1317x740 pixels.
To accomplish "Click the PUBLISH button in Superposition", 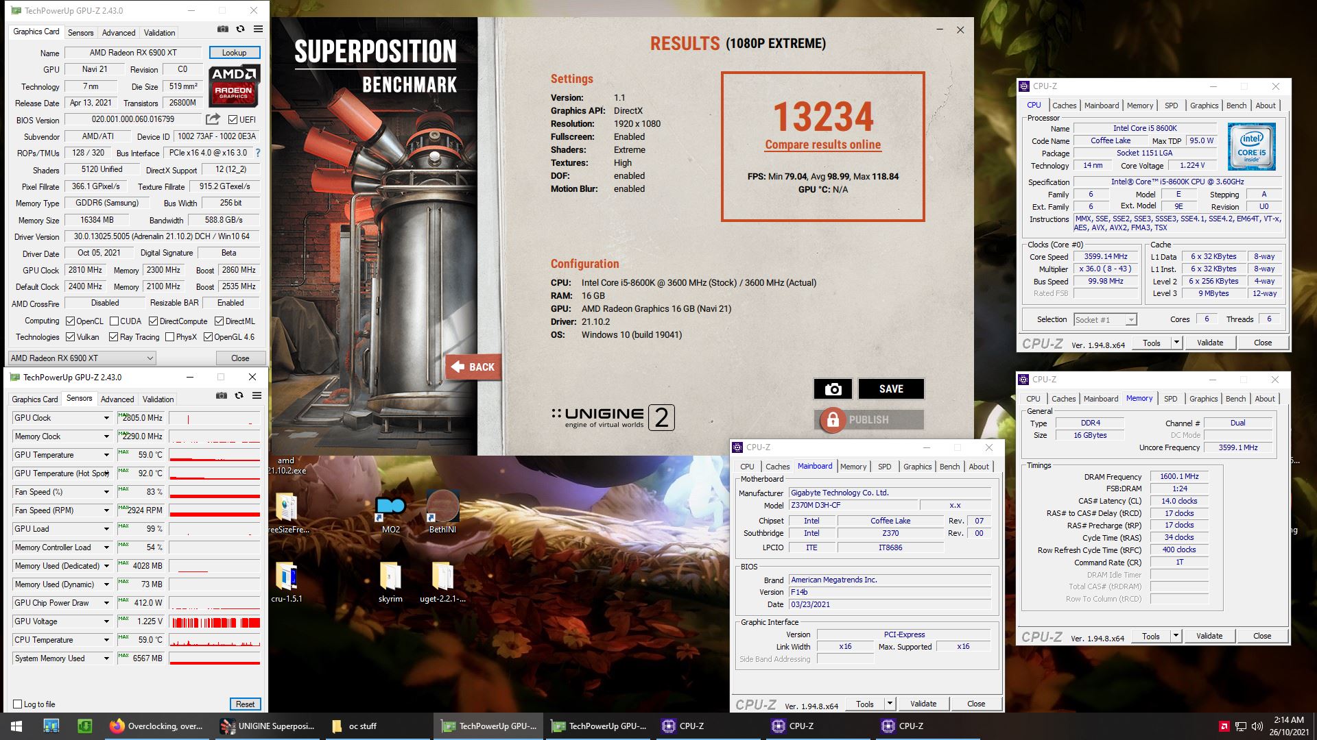I will [868, 419].
